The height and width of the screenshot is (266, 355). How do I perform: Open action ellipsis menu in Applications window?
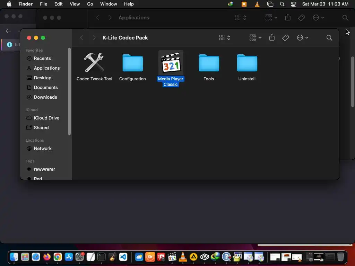click(x=318, y=18)
